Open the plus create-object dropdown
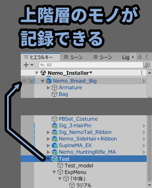The width and height of the screenshot is (152, 188). [x=28, y=65]
